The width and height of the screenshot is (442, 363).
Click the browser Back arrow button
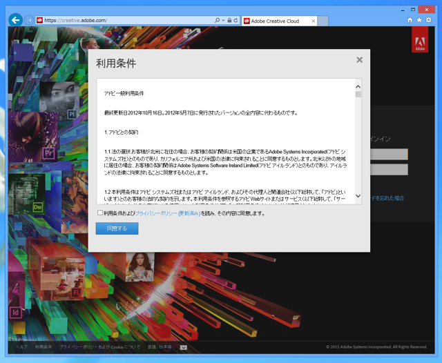(15, 20)
